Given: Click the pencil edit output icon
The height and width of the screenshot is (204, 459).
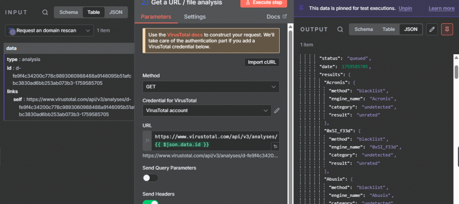Looking at the screenshot, I should pos(432,29).
